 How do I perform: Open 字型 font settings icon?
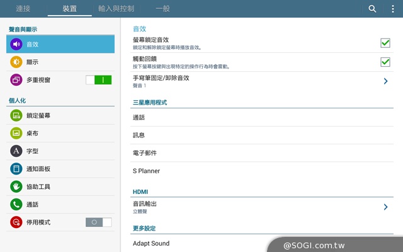pos(16,151)
